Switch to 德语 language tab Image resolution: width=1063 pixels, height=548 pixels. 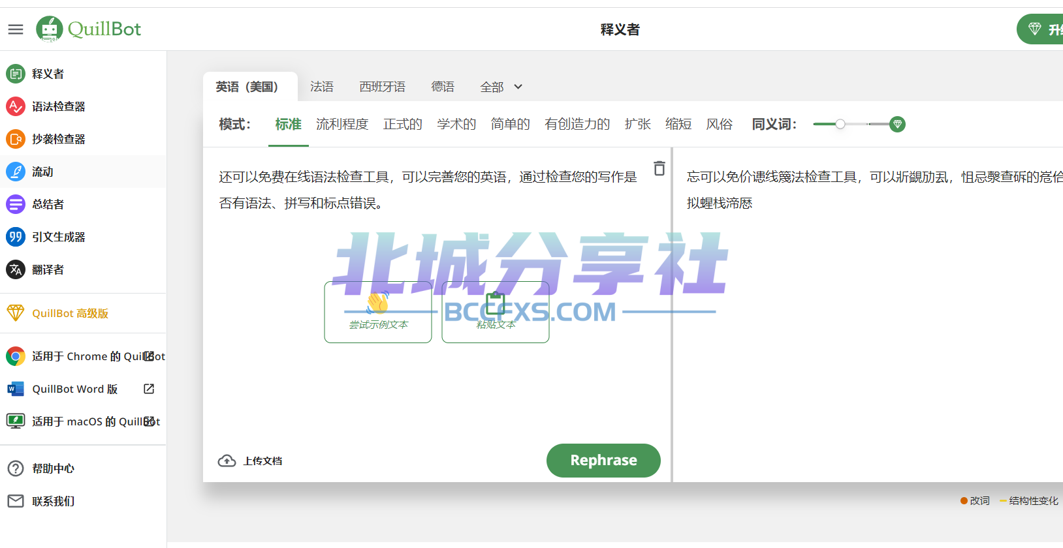[443, 87]
